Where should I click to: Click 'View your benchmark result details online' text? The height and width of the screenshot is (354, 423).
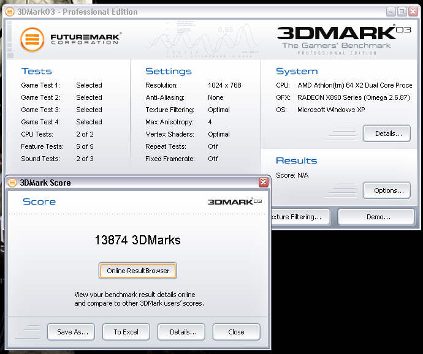(x=135, y=295)
